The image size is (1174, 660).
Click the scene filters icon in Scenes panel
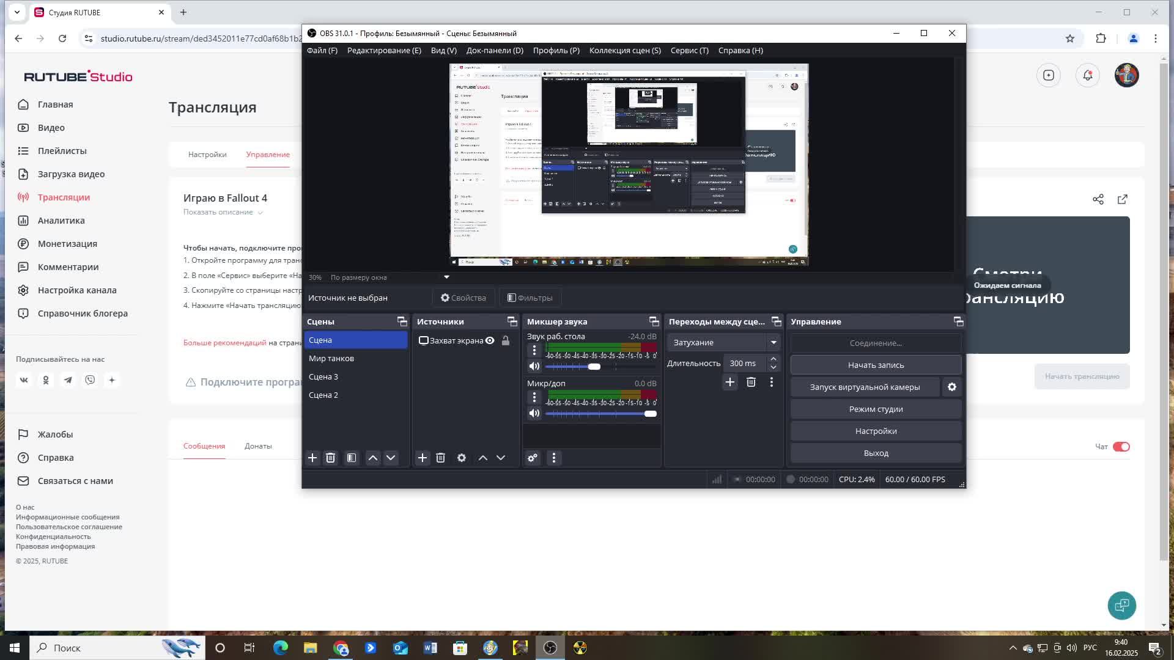[352, 458]
